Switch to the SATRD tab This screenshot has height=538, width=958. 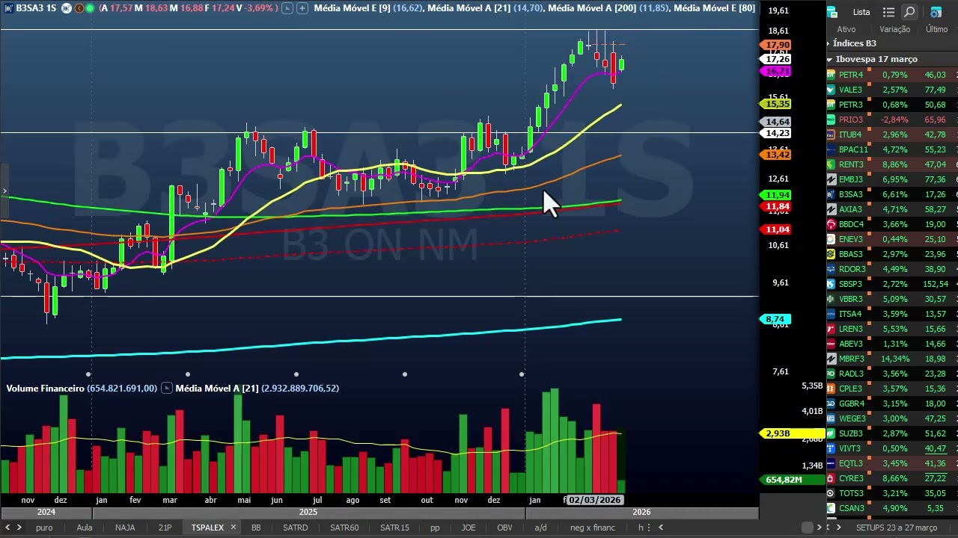(295, 528)
